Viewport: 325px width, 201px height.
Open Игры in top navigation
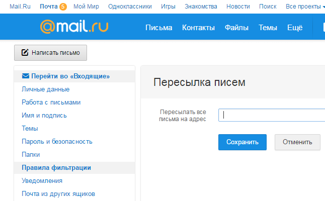[168, 7]
